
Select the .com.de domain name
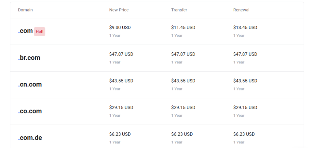30,138
